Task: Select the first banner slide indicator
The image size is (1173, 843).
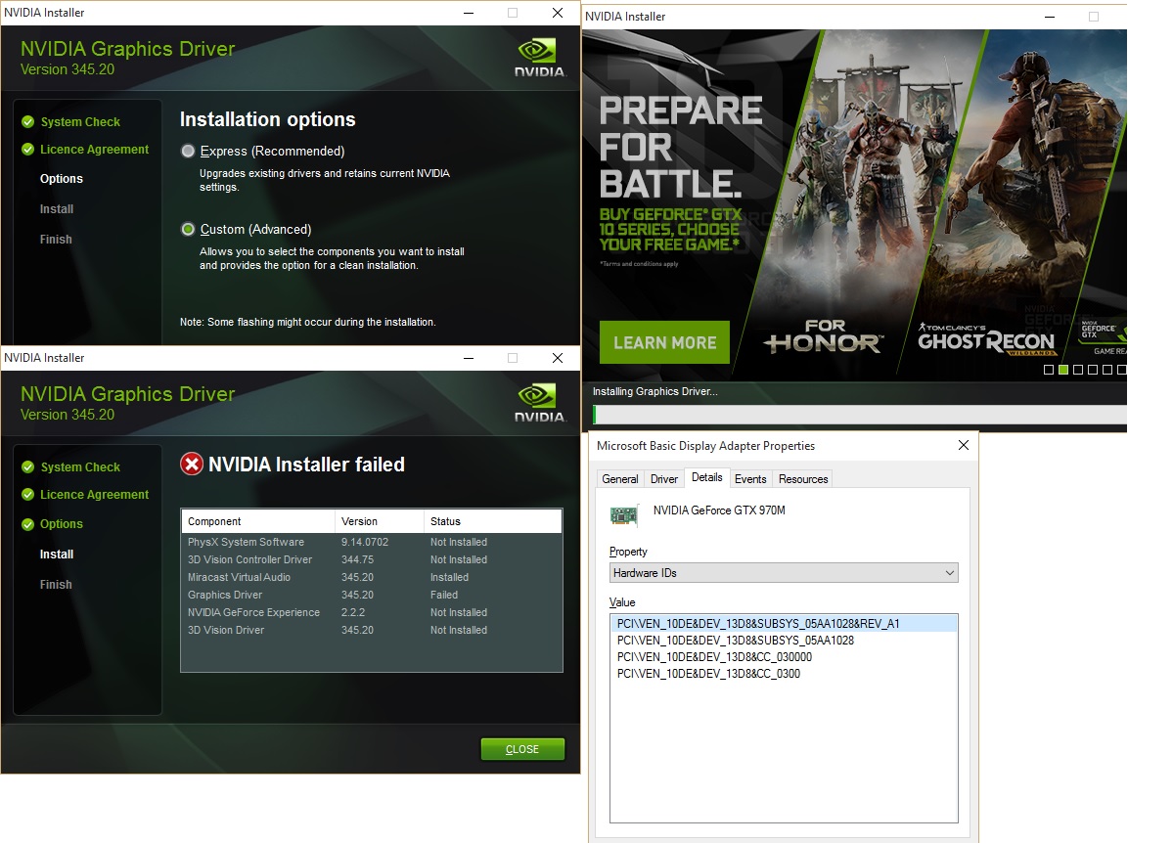Action: [x=1048, y=370]
